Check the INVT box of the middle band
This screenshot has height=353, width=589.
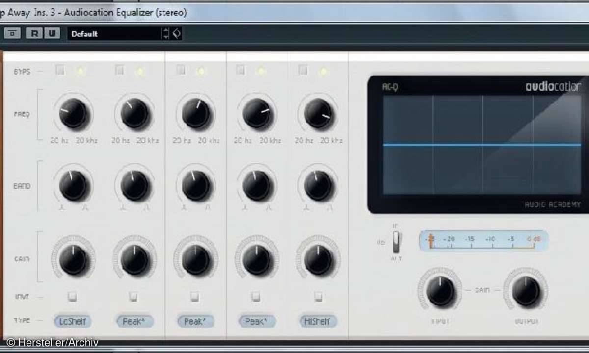coord(195,296)
